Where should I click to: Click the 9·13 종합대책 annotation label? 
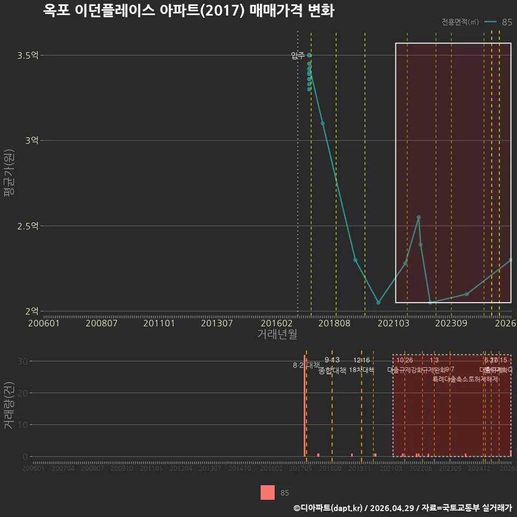332,365
